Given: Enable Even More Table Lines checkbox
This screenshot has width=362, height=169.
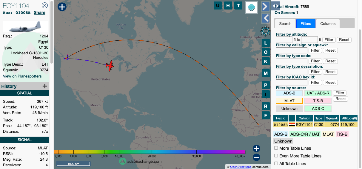Looking at the screenshot, I should [276, 156].
